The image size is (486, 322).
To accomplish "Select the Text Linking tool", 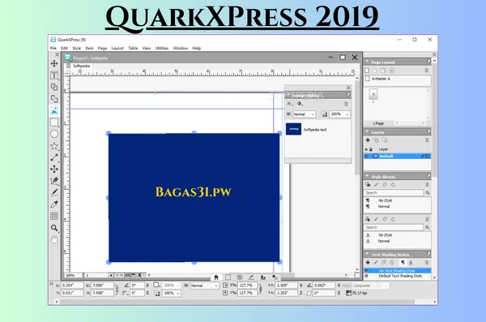I will click(x=54, y=87).
